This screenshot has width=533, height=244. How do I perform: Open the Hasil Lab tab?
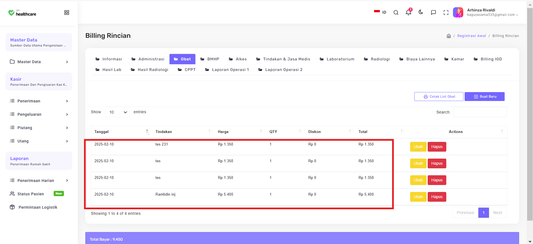tap(108, 70)
